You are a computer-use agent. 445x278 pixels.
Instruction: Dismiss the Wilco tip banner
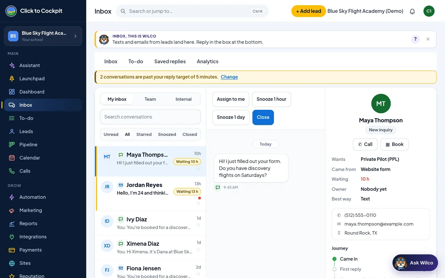point(428,39)
